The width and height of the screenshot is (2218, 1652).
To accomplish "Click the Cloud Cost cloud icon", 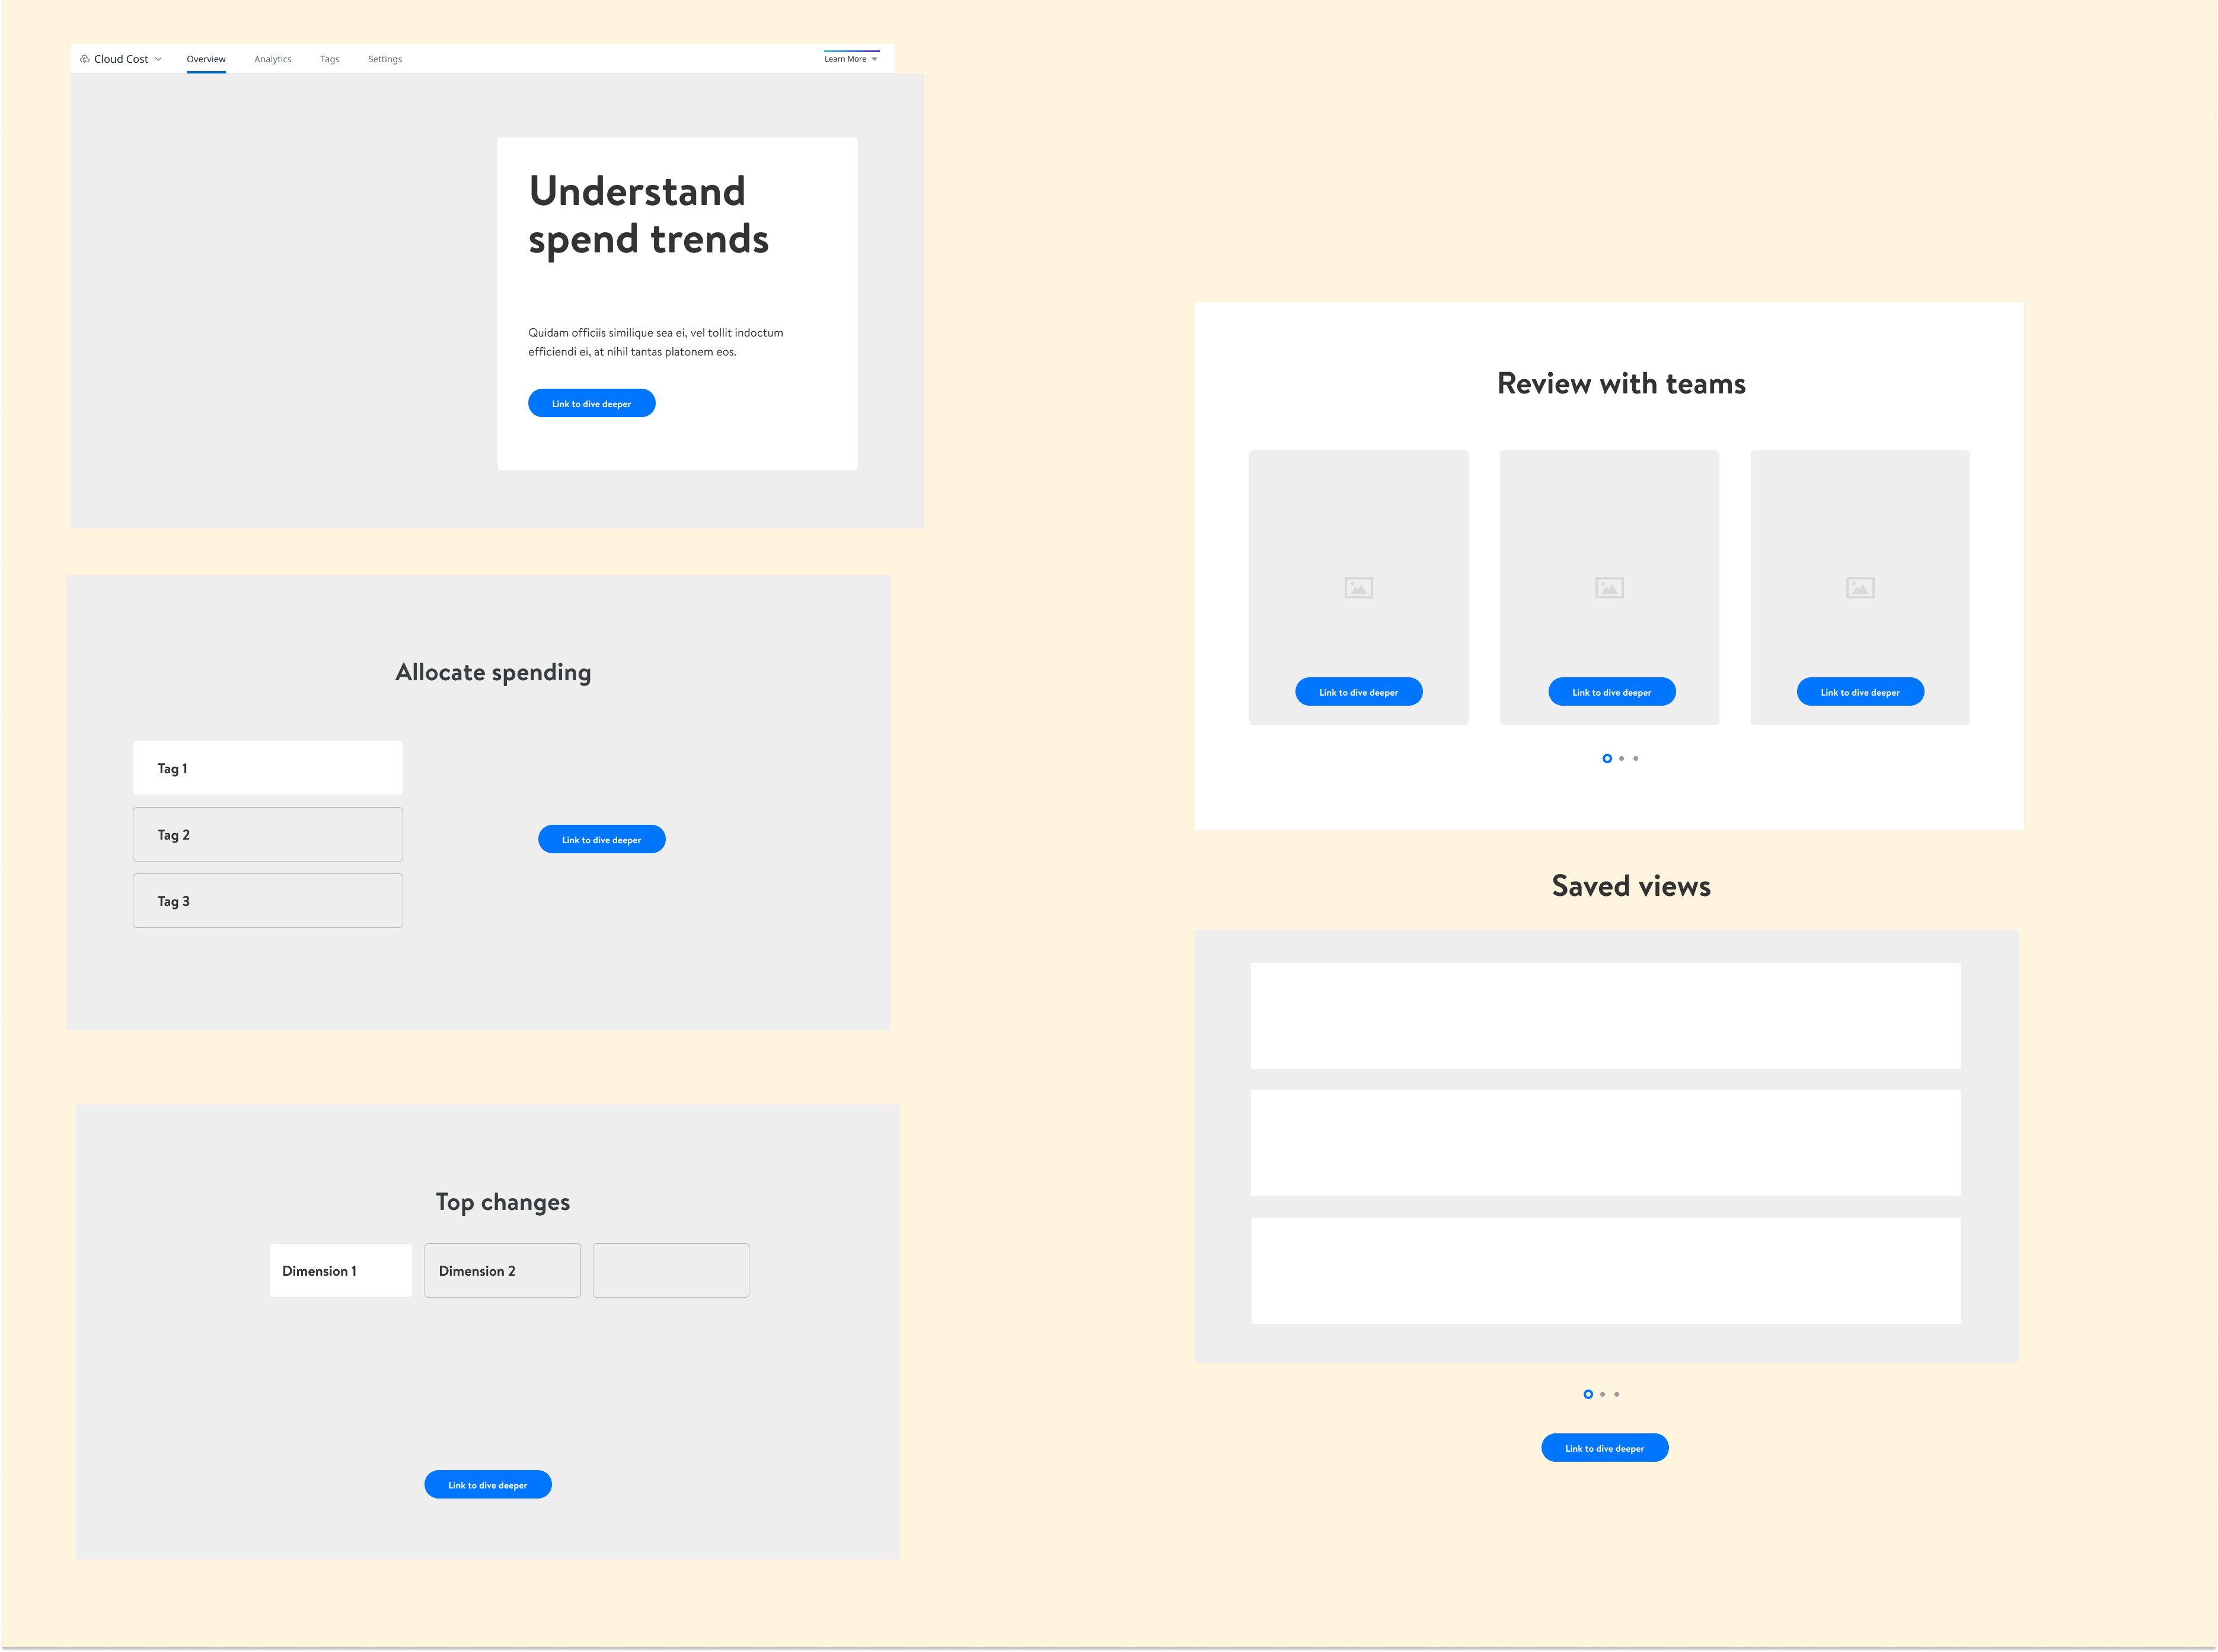I will tap(85, 59).
